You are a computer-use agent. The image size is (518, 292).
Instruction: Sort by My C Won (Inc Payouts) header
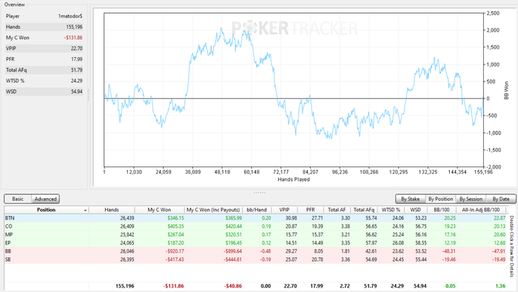point(213,210)
